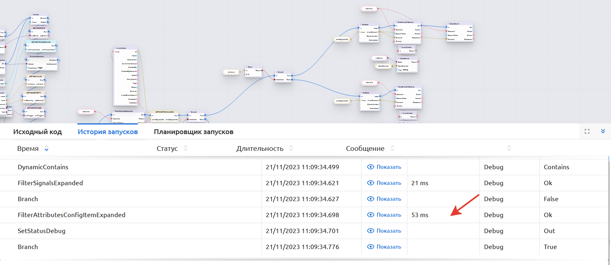611x265 pixels.
Task: Click eye icon in FilterAttributesConfigItemExpanded row
Action: click(x=371, y=215)
